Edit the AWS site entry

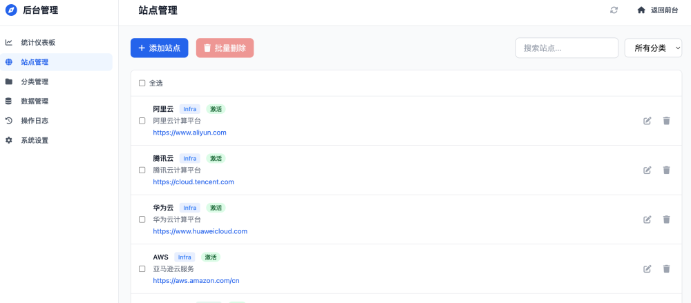click(647, 268)
